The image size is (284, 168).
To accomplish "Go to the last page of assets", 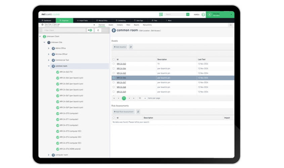I will (x=134, y=98).
